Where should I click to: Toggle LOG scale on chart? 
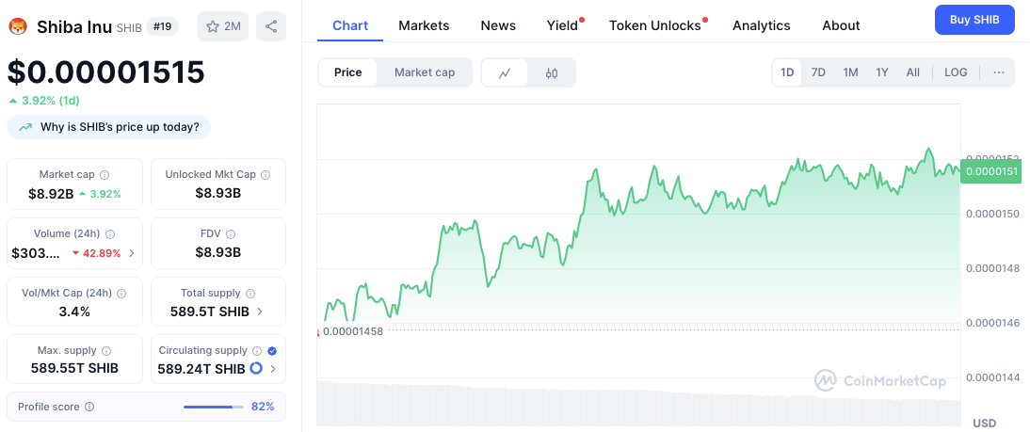coord(956,72)
